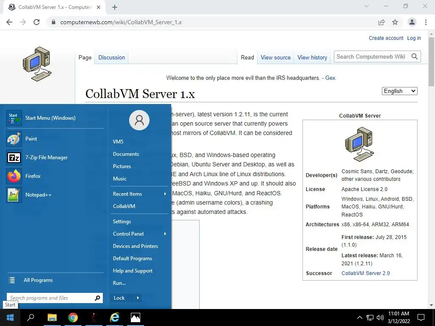This screenshot has height=326, width=435.
Task: Open the taskbar clock and date
Action: [x=398, y=318]
